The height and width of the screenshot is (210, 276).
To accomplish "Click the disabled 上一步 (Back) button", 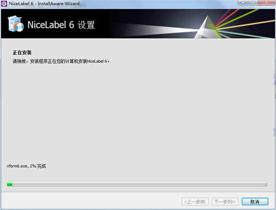I will pyautogui.click(x=195, y=202).
